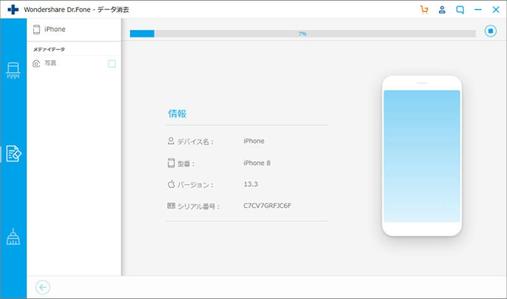Screen dimensions: 507x299
Task: Select the broom free-up-space sidebar icon
Action: click(14, 237)
